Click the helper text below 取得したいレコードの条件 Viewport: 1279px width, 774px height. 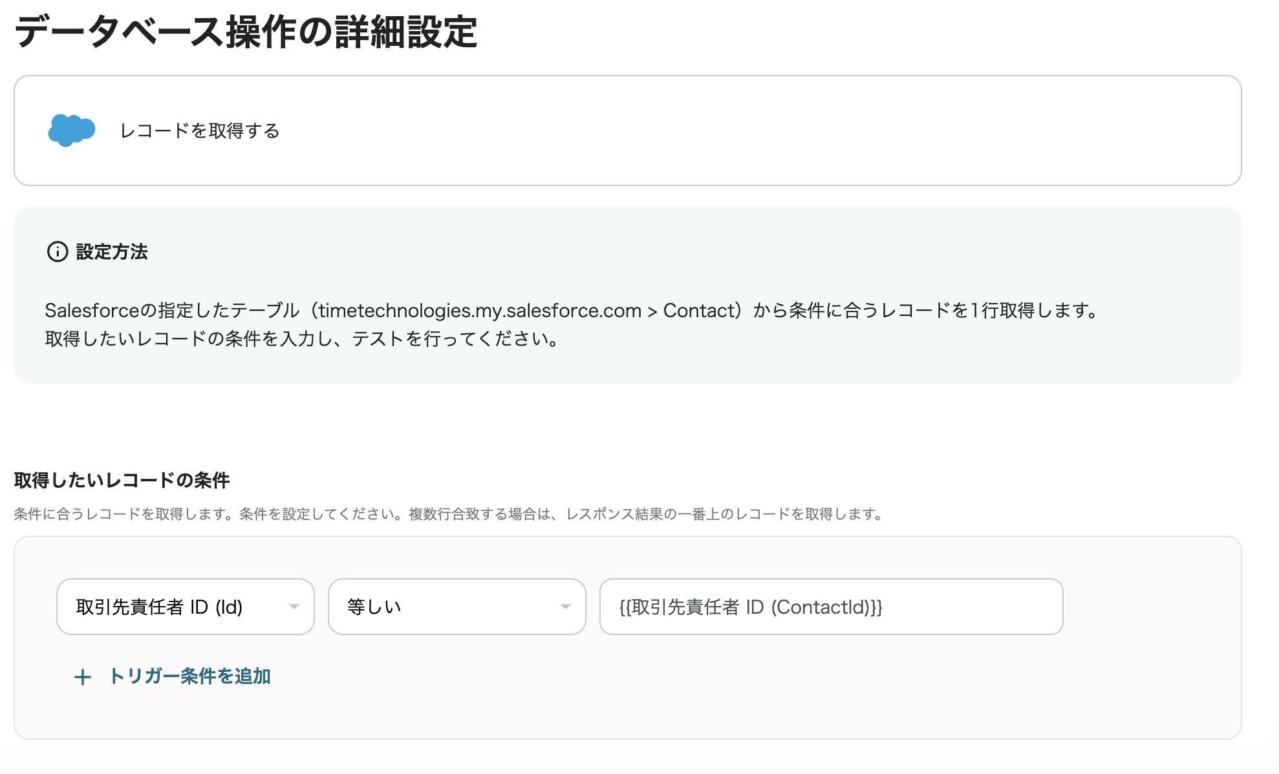(x=447, y=514)
